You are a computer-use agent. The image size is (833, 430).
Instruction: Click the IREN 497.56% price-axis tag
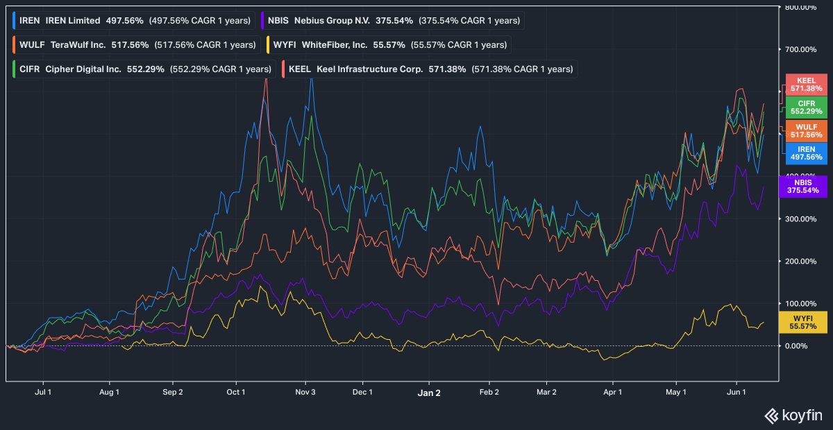806,153
